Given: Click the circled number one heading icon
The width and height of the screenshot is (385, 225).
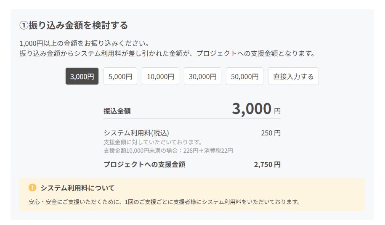Looking at the screenshot, I should [24, 26].
